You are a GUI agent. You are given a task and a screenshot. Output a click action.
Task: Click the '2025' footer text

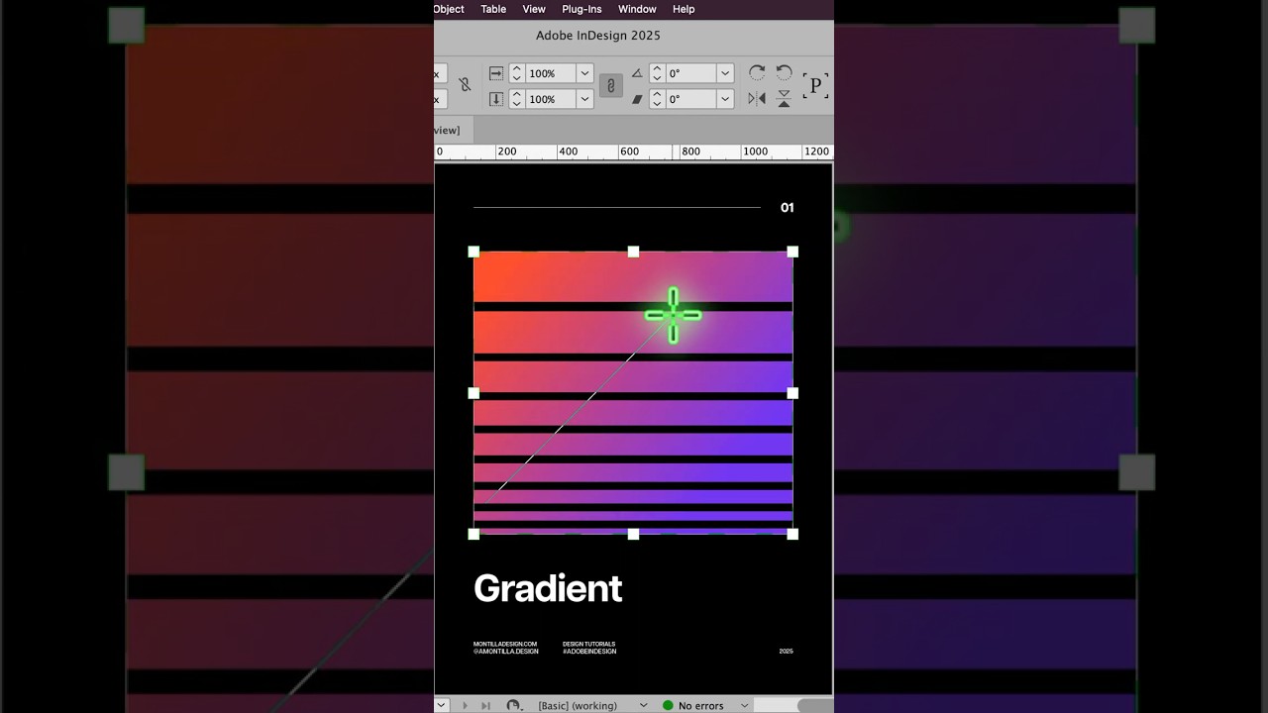[787, 652]
